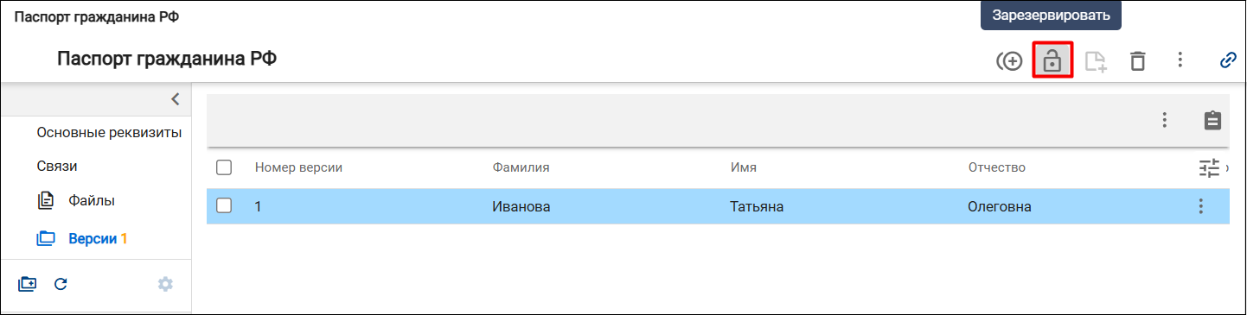Viewport: 1247px width, 315px height.
Task: Click the Зарезервировать lock icon
Action: (x=1052, y=61)
